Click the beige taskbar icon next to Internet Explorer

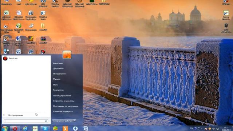pyautogui.click(x=35, y=128)
